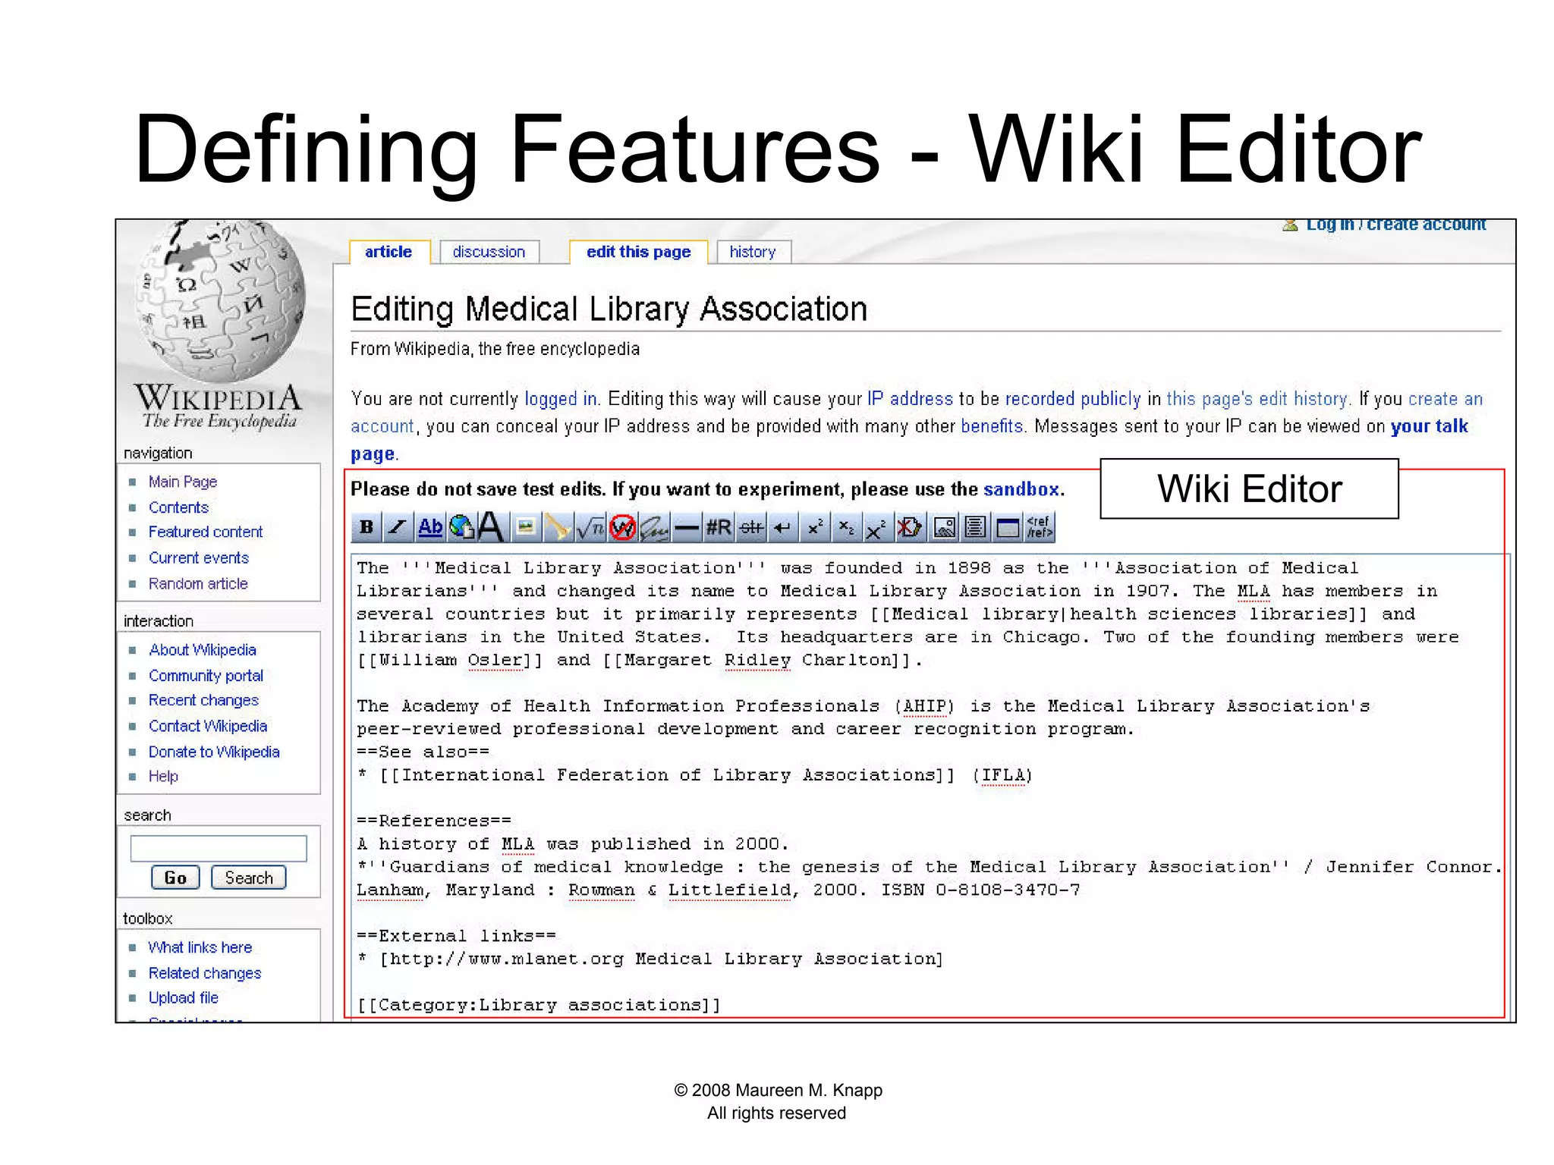The height and width of the screenshot is (1165, 1554).
Task: Insert a picture gallery from the toolbar
Action: (944, 527)
